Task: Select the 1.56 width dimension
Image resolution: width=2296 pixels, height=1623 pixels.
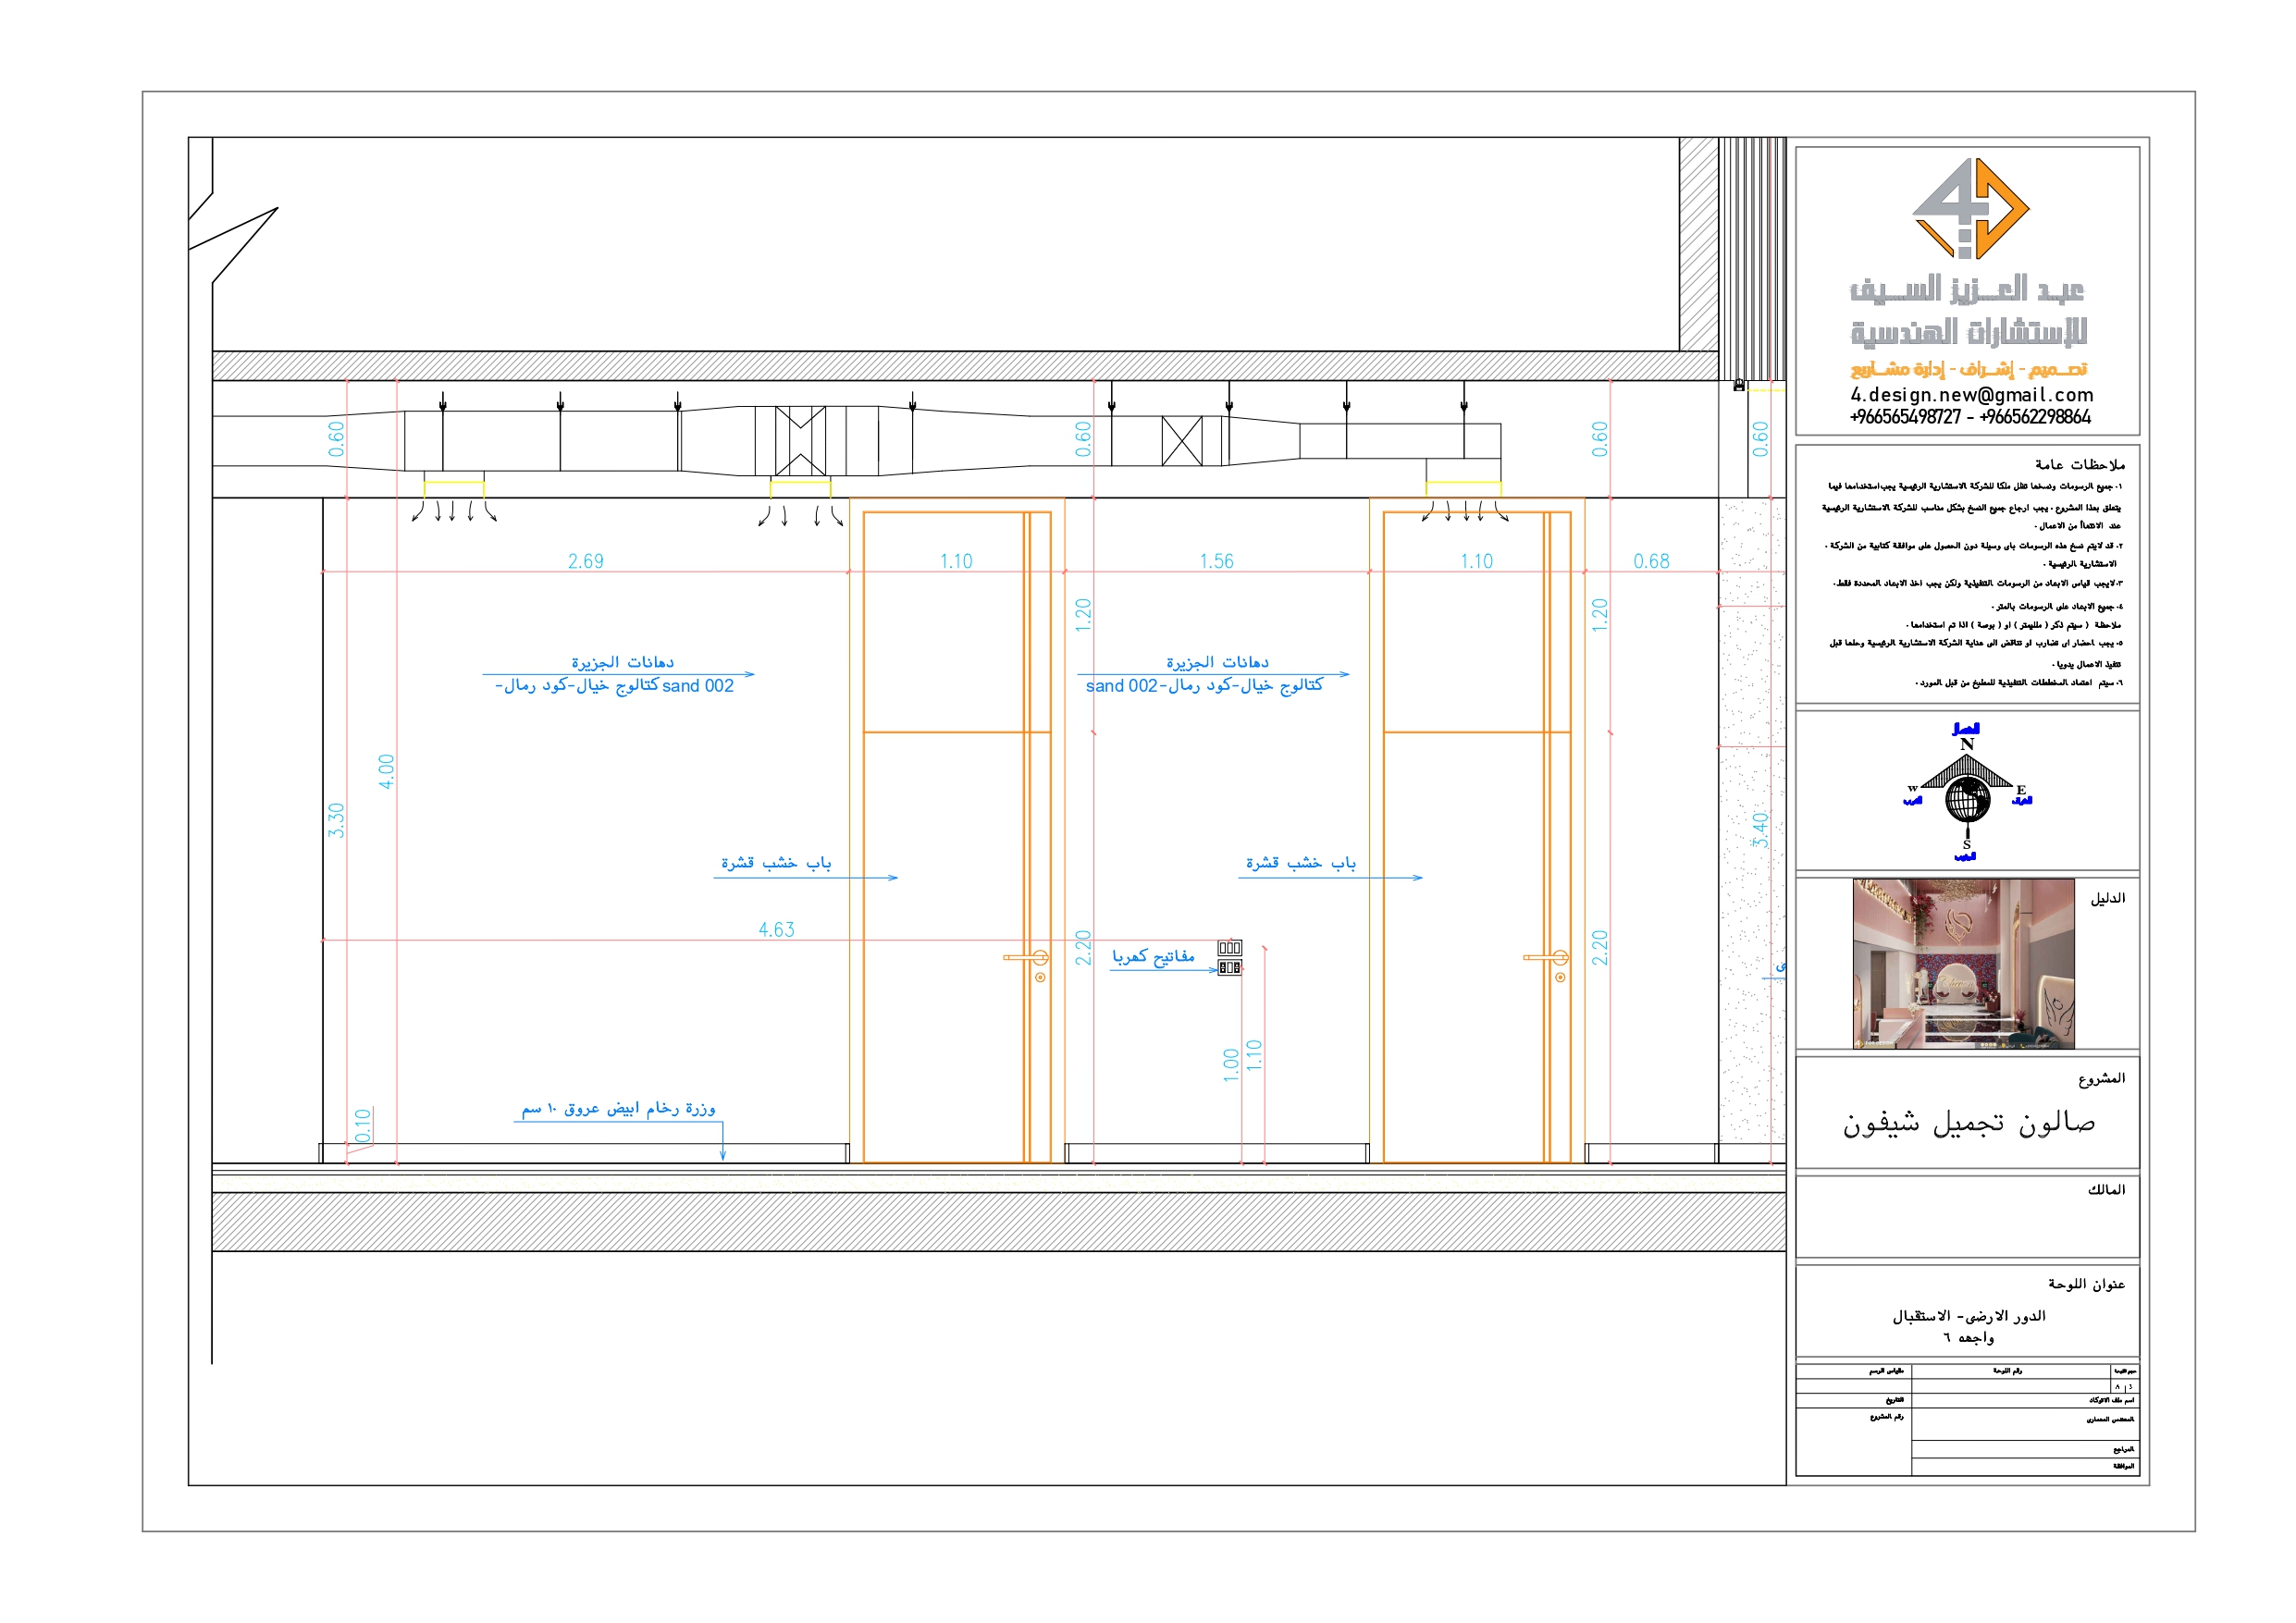Action: [x=1217, y=561]
